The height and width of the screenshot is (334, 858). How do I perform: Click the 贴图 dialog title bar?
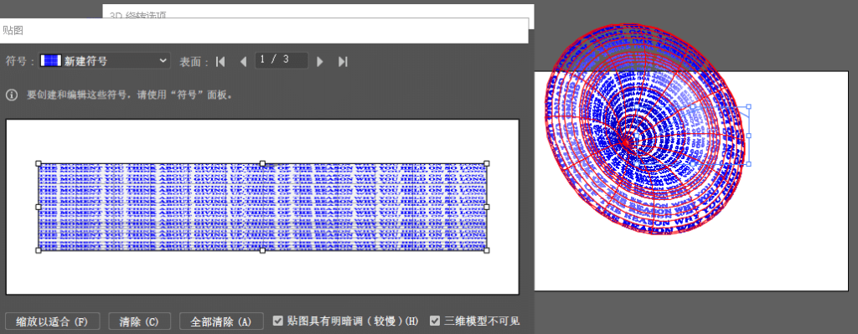point(264,31)
